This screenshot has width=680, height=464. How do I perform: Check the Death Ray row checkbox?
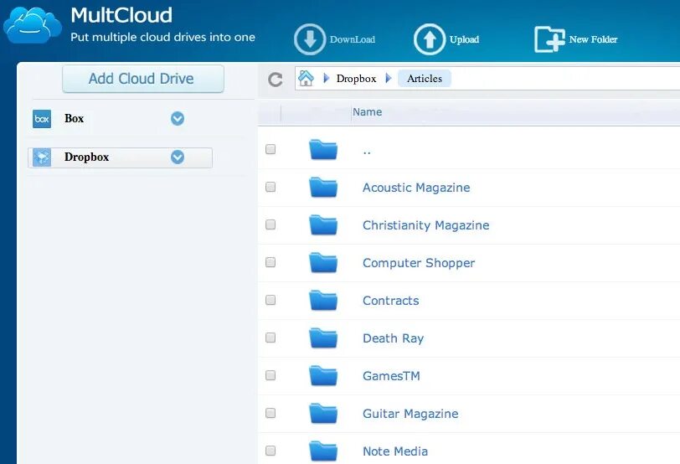(x=270, y=338)
